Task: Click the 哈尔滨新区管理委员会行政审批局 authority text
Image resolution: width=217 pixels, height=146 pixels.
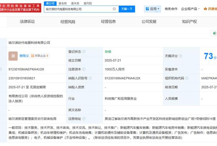Action: click(x=32, y=119)
